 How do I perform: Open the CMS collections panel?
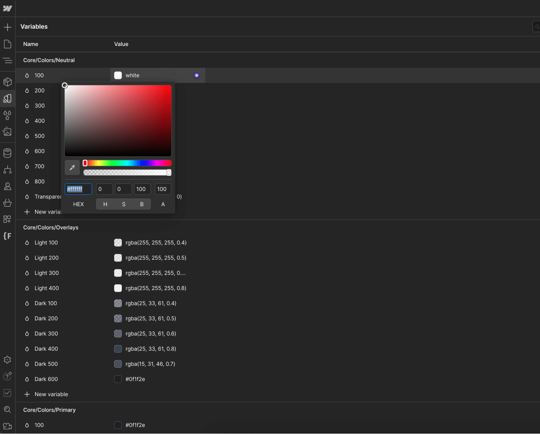tap(7, 153)
